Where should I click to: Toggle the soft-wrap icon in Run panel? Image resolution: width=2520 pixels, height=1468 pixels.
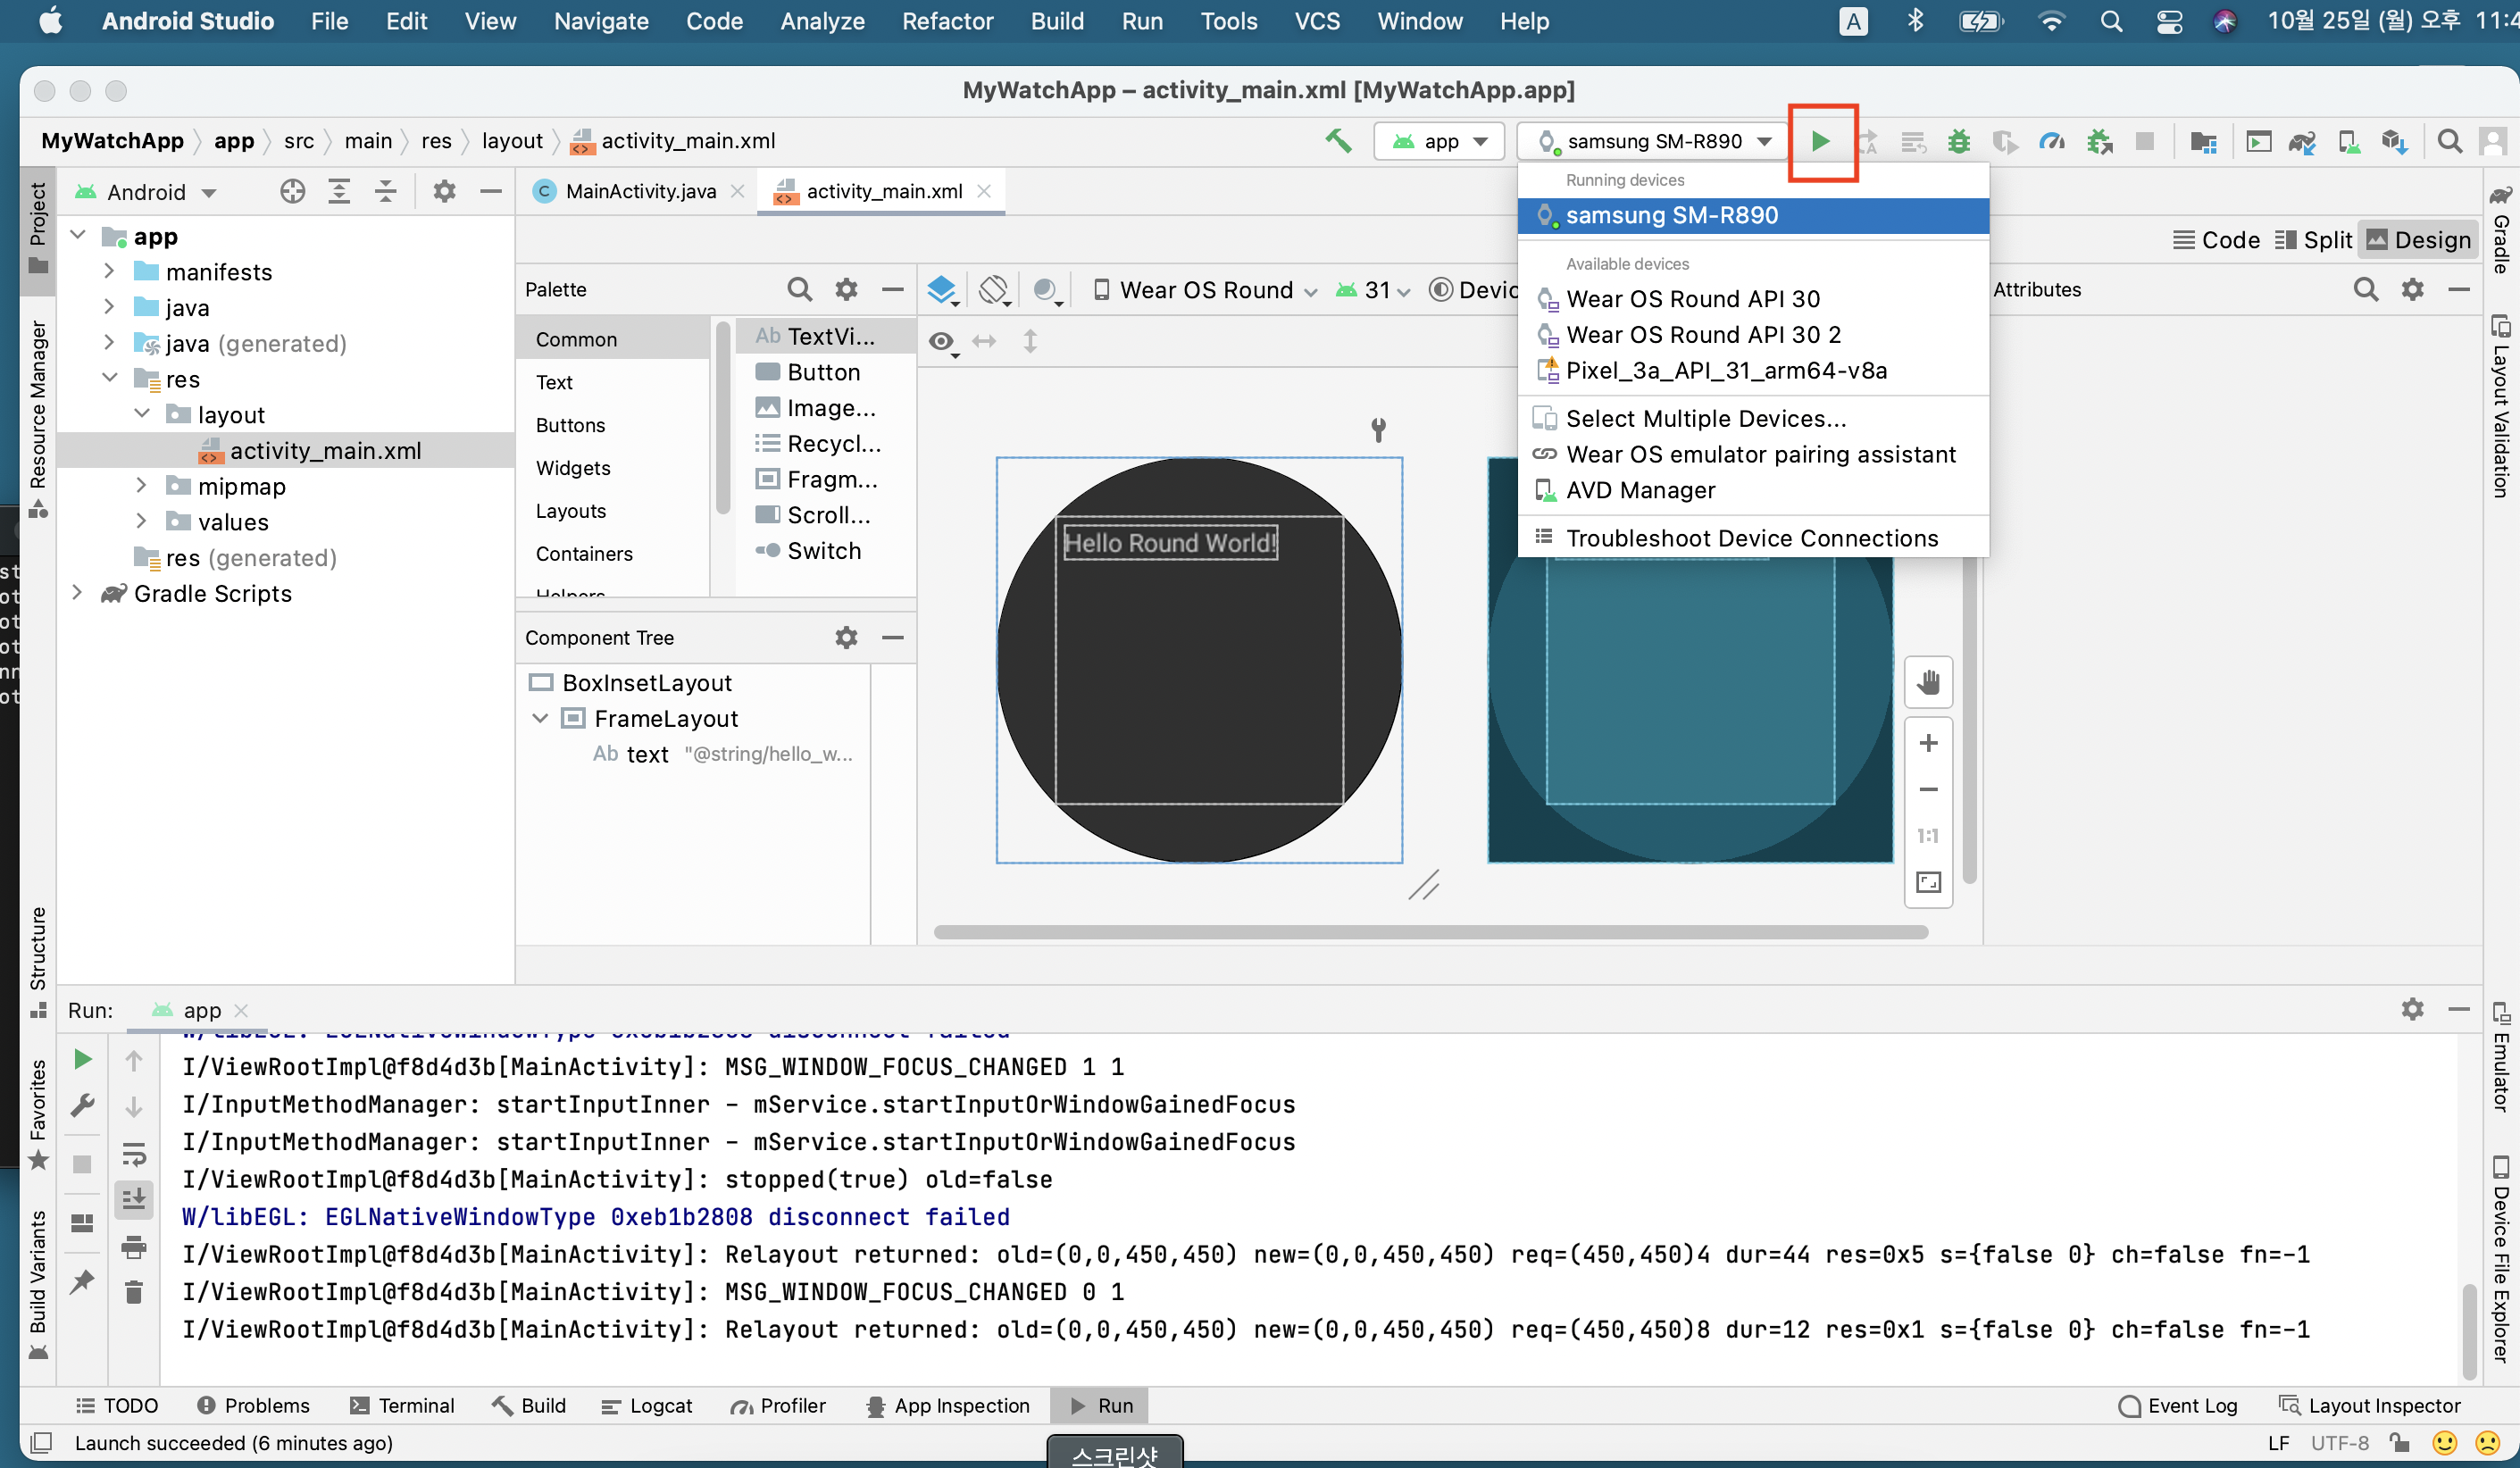(133, 1154)
